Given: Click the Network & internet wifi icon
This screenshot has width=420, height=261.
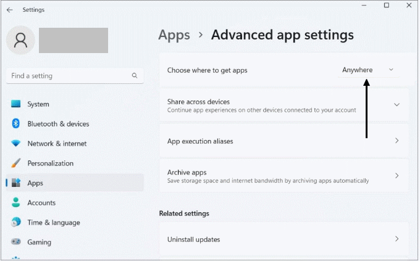Looking at the screenshot, I should pos(16,144).
